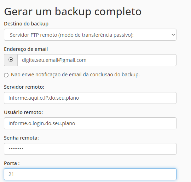Click the Servidor FTP remoto selected option text
191x182 pixels.
click(x=71, y=35)
